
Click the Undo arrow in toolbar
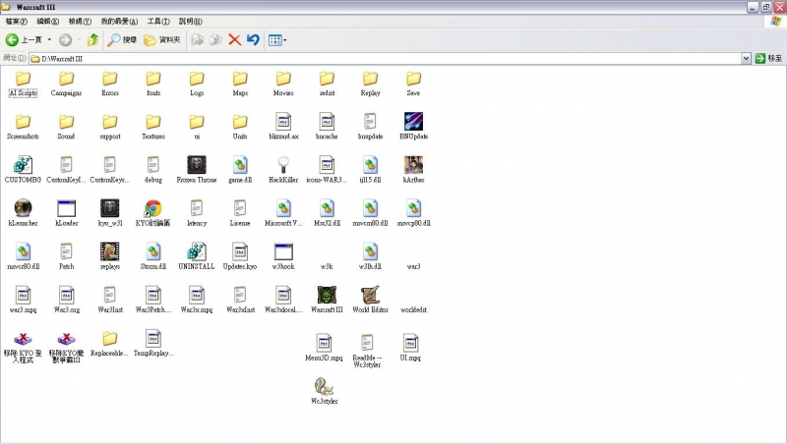coord(253,39)
